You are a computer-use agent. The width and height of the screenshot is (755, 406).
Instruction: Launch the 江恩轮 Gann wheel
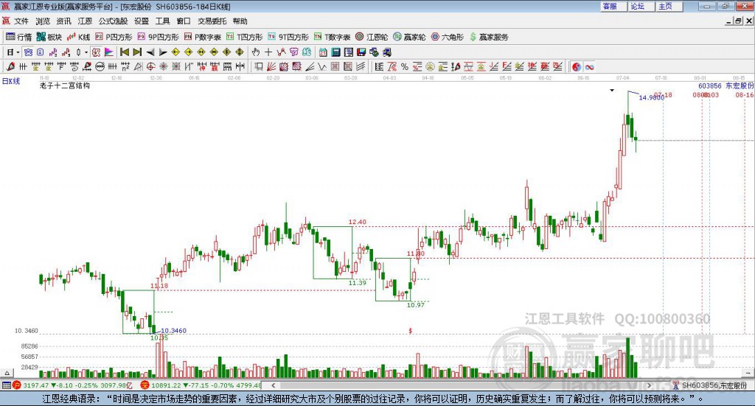[x=372, y=37]
